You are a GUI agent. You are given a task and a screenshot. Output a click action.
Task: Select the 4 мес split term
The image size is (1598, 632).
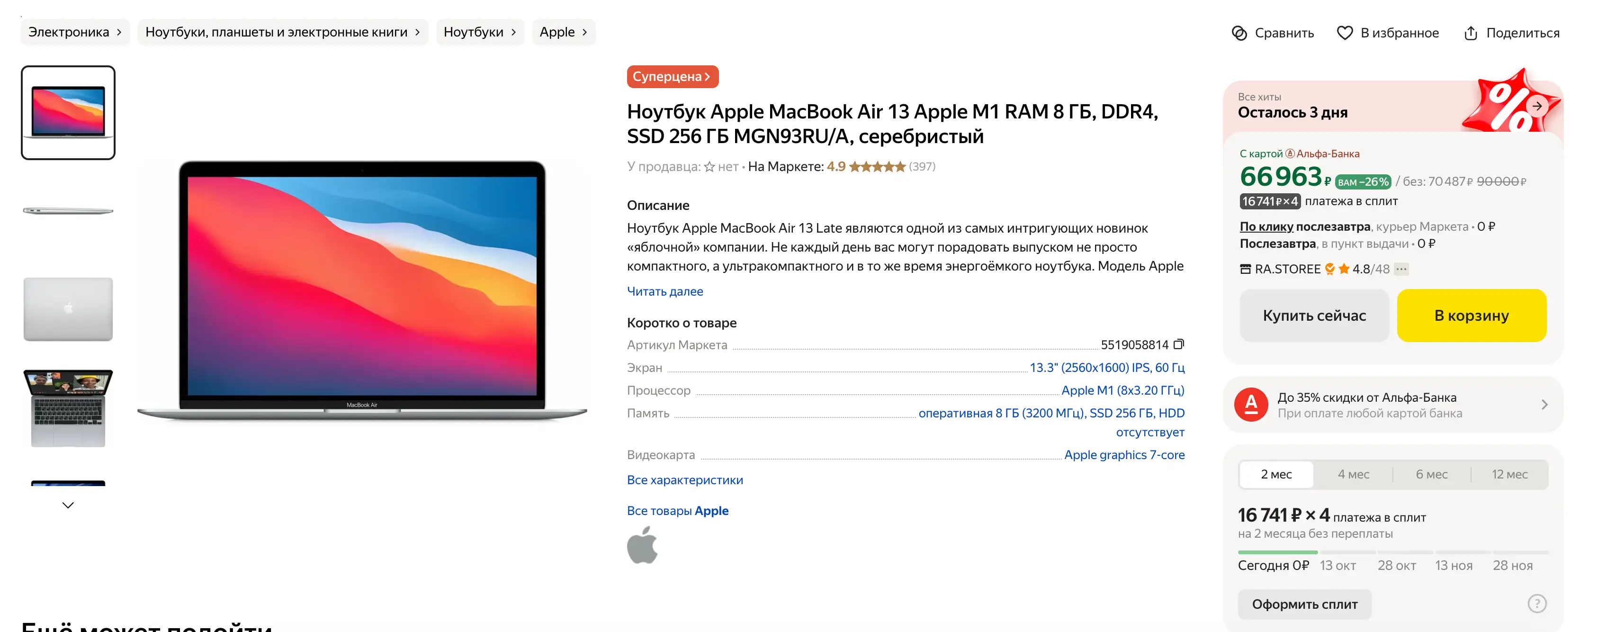(1353, 474)
